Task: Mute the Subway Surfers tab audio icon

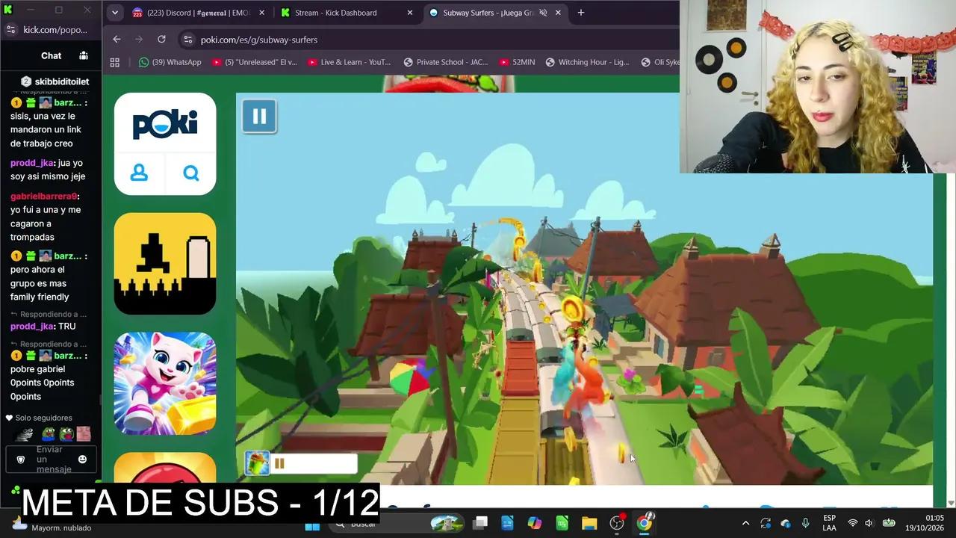Action: tap(543, 13)
